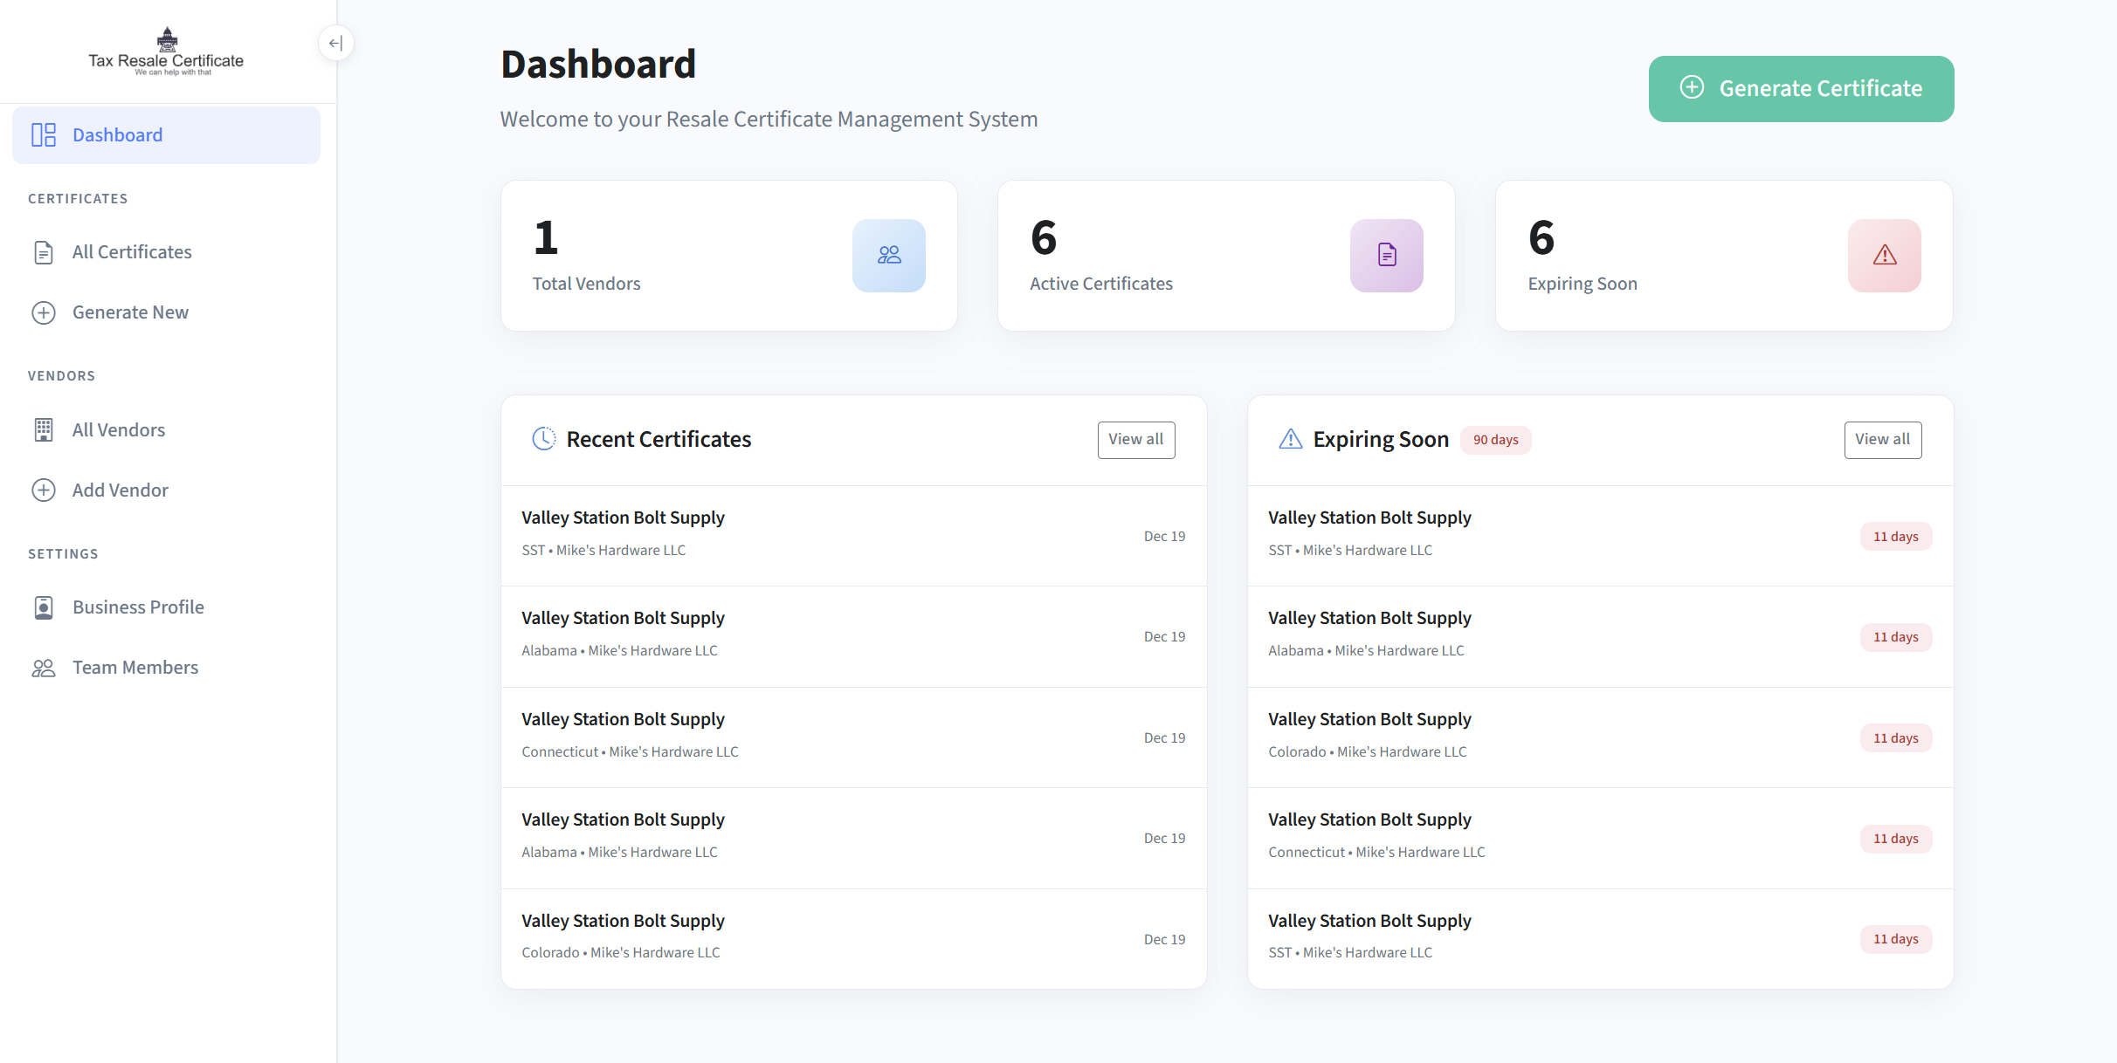
Task: Select the SST Valley Station Bolt Supply recent certificate
Action: click(853, 534)
